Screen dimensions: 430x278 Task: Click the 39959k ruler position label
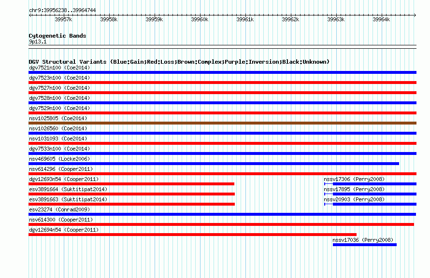coord(154,19)
